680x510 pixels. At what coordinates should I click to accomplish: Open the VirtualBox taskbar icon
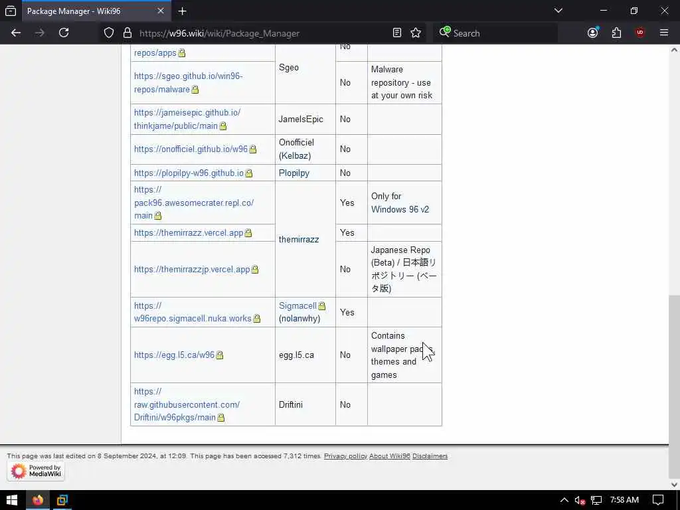tap(62, 500)
